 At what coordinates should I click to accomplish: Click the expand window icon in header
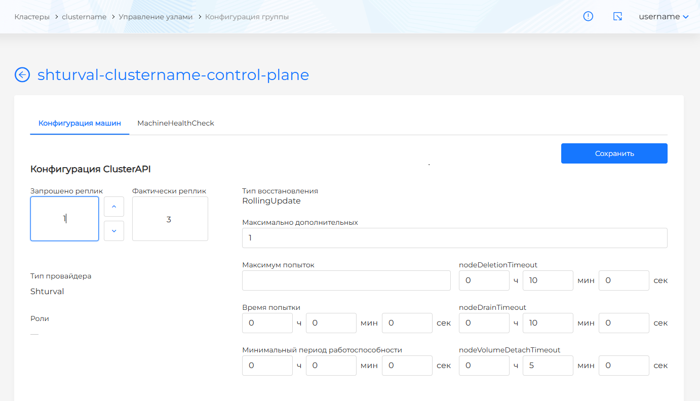pyautogui.click(x=617, y=17)
